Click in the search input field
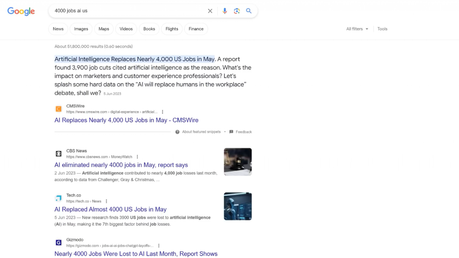The image size is (459, 258). (129, 11)
